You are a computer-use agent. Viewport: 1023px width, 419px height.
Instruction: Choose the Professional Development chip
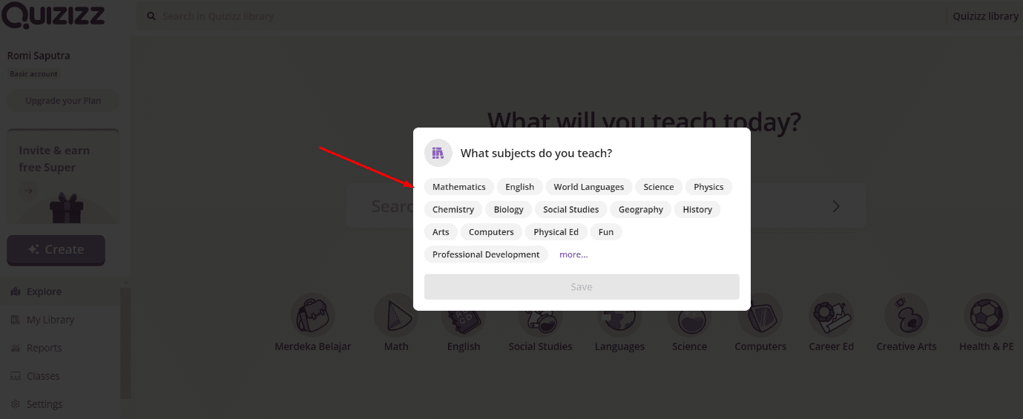tap(486, 254)
